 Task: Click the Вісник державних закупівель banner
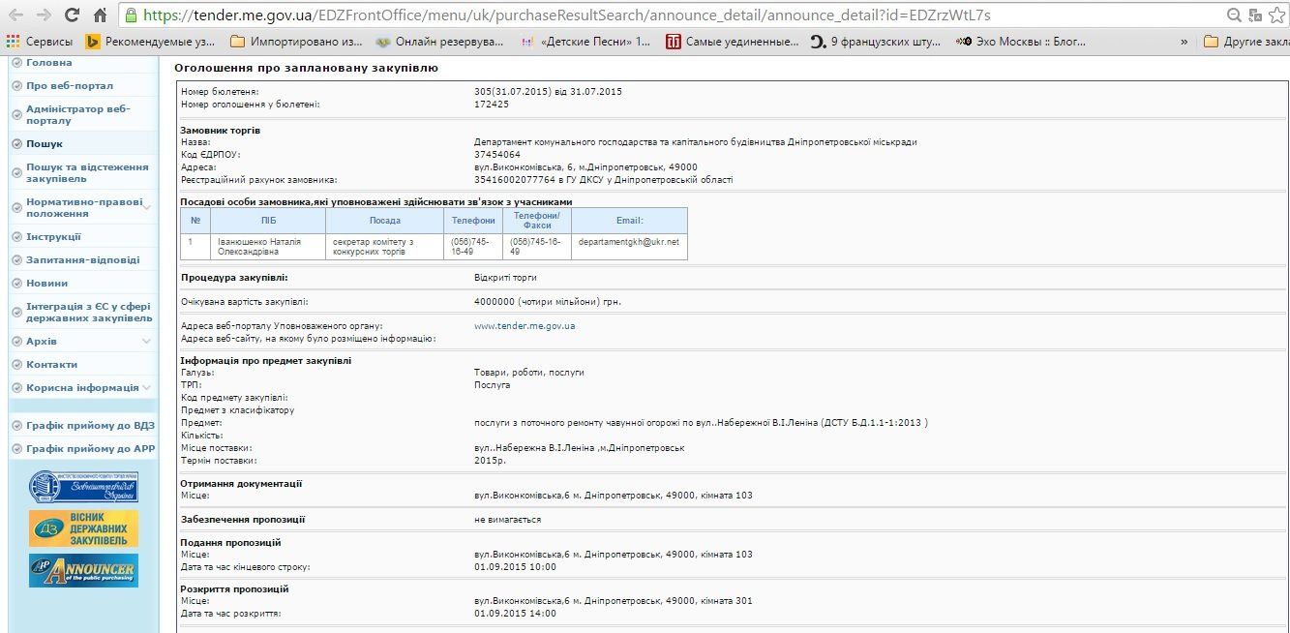pyautogui.click(x=86, y=527)
